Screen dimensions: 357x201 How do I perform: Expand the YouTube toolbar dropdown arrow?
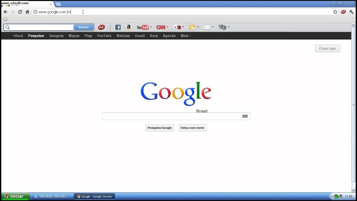pyautogui.click(x=151, y=27)
